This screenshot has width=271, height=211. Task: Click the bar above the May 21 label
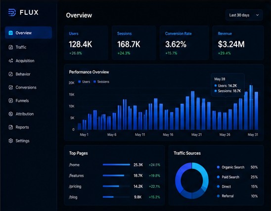coord(198,114)
